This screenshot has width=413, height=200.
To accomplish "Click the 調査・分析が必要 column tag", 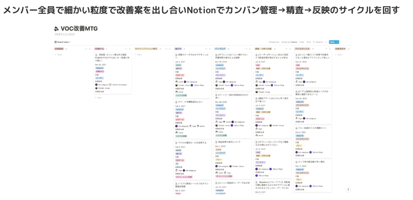I will click(263, 49).
